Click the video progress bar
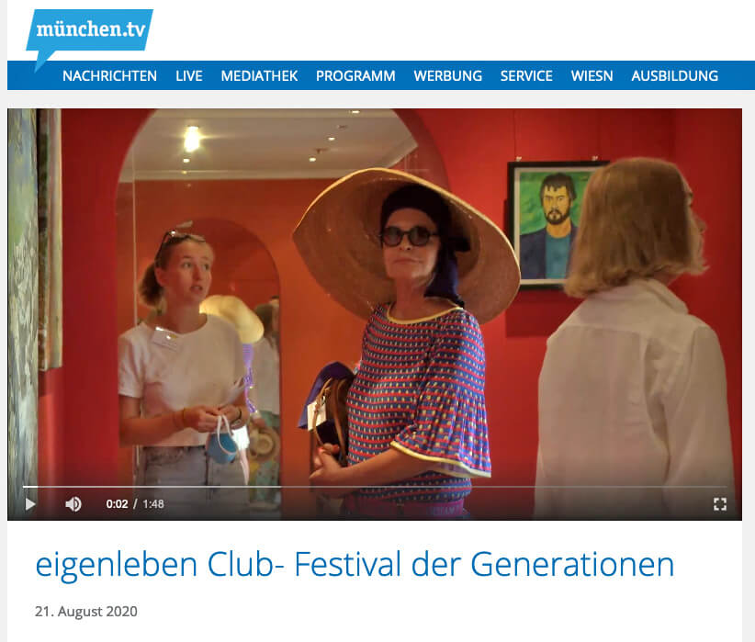 (x=374, y=487)
